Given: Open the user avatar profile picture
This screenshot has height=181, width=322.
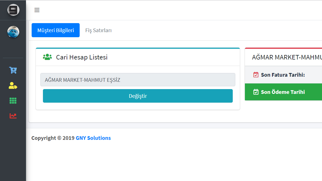Looking at the screenshot, I should click(x=13, y=32).
